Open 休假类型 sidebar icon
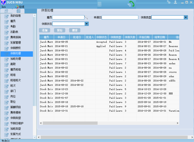Image resolution: width=194 pixels, height=142 pixels. point(6,118)
